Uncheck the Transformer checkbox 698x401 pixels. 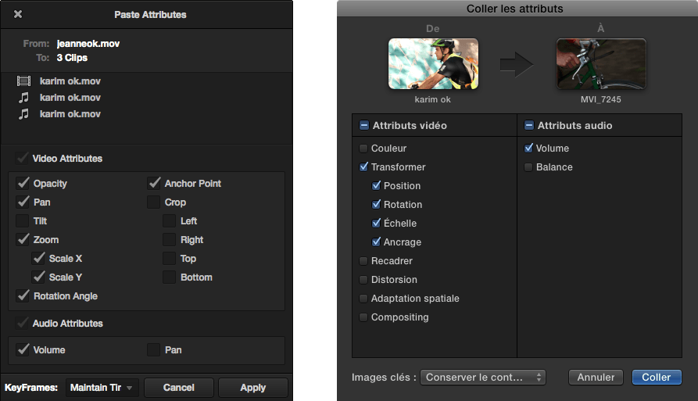coord(363,167)
